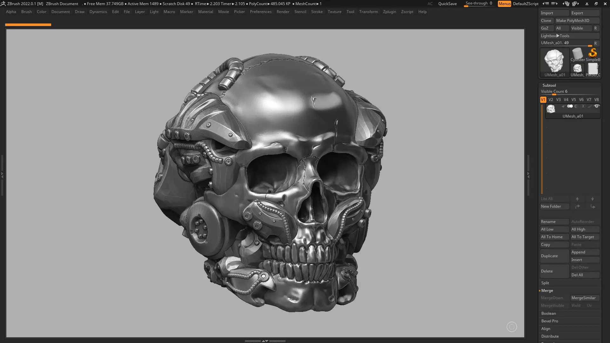The image size is (610, 343).
Task: Toggle UMesh_a01 subtool eye visibility
Action: pyautogui.click(x=597, y=106)
